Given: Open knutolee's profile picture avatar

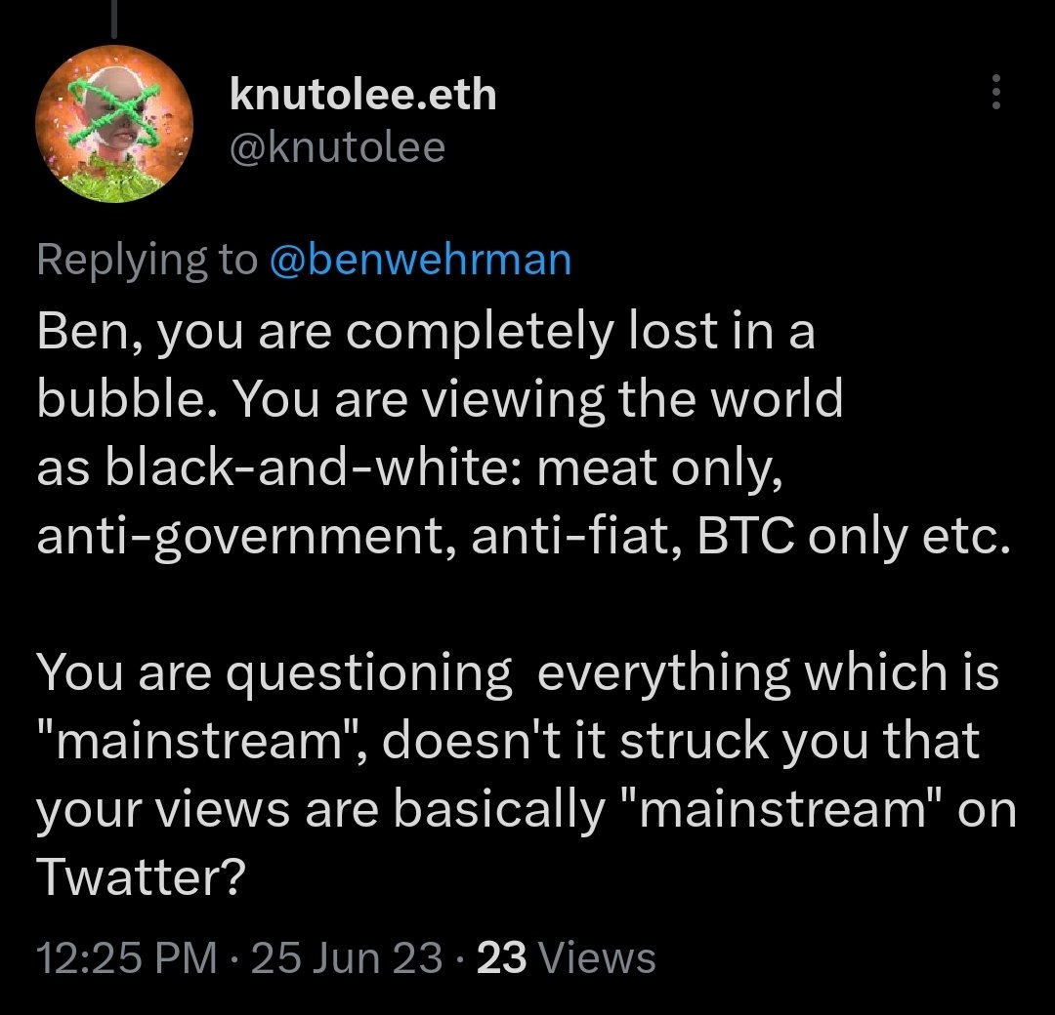Looking at the screenshot, I should [x=114, y=124].
